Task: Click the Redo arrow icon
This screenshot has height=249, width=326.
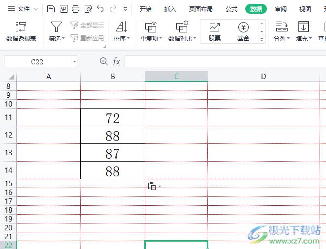Action: (113, 9)
